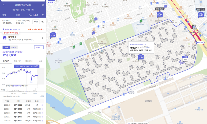The image size is (207, 124).
Task: Open details arrow for 23.03.04 row
Action: (42, 109)
